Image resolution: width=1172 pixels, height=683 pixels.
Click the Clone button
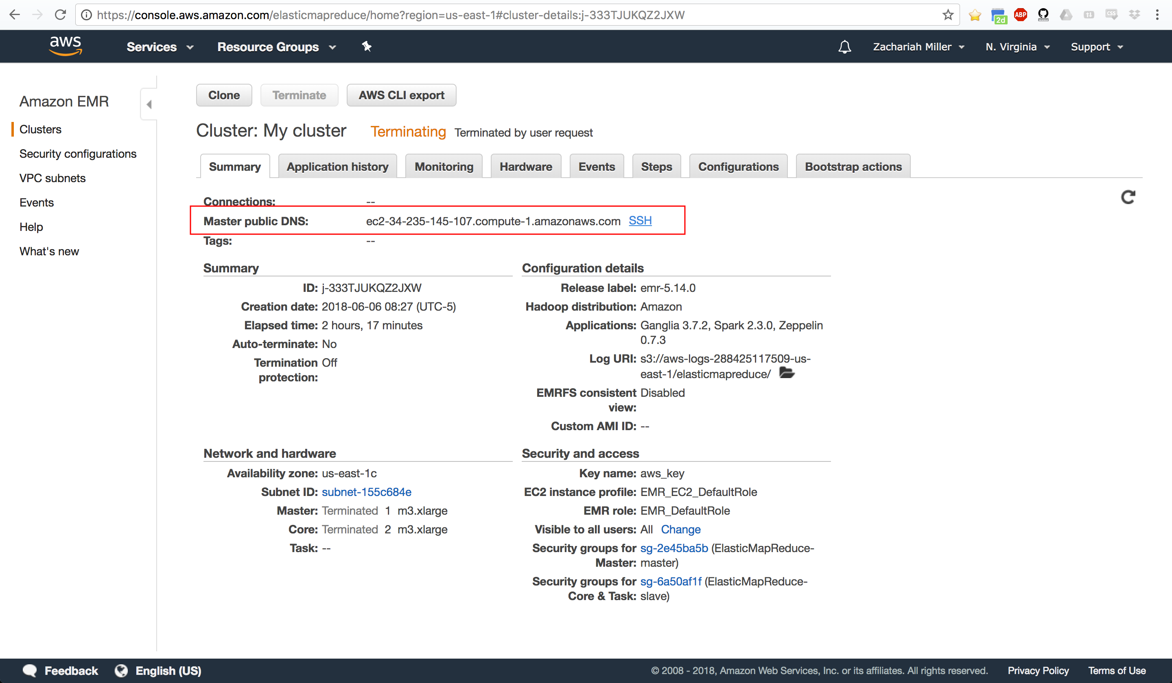[224, 95]
